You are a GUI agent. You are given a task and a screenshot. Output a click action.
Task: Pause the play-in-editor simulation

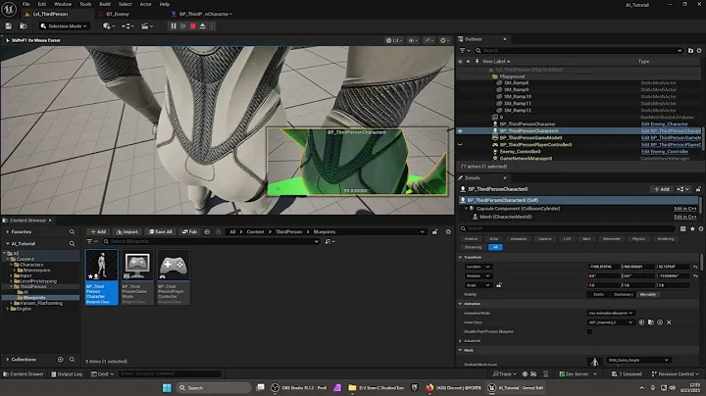tap(174, 26)
